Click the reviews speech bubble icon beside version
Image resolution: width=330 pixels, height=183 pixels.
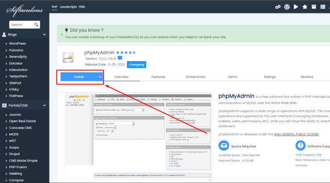point(120,58)
